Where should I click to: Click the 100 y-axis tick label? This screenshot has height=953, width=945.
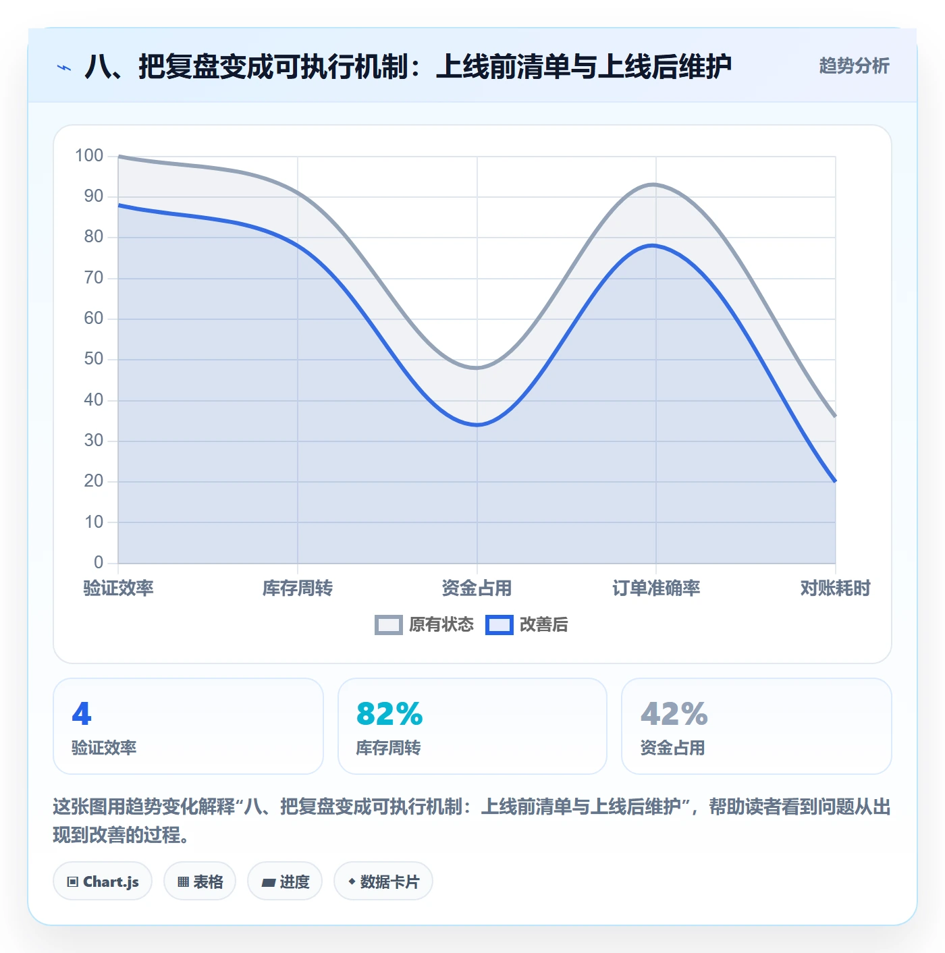click(89, 156)
